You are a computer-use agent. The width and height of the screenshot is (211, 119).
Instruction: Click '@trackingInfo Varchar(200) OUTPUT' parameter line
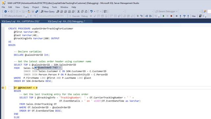pyautogui.click(x=37, y=38)
